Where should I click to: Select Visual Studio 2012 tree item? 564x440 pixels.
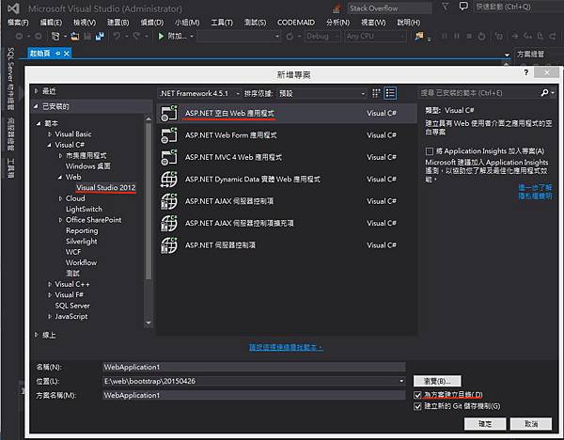[x=105, y=188]
